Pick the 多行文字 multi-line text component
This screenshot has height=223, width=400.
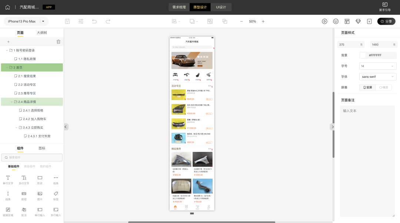pos(24,180)
